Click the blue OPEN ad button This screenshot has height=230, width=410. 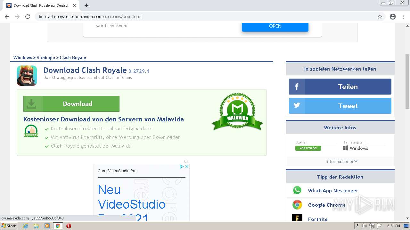pos(275,26)
